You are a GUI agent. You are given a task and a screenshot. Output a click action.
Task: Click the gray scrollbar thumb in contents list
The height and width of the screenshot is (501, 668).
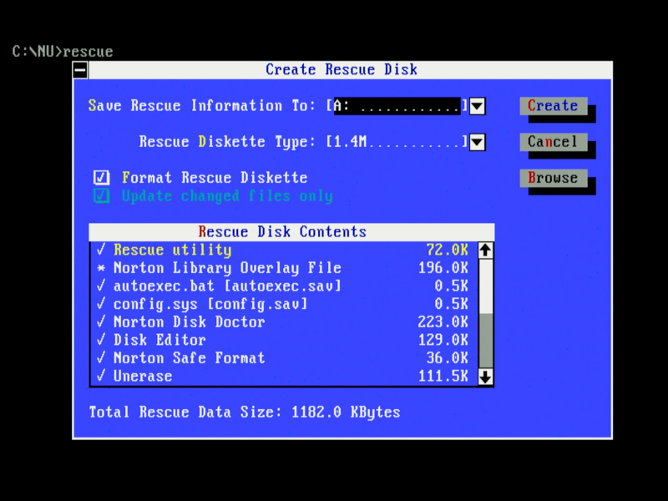pos(486,341)
